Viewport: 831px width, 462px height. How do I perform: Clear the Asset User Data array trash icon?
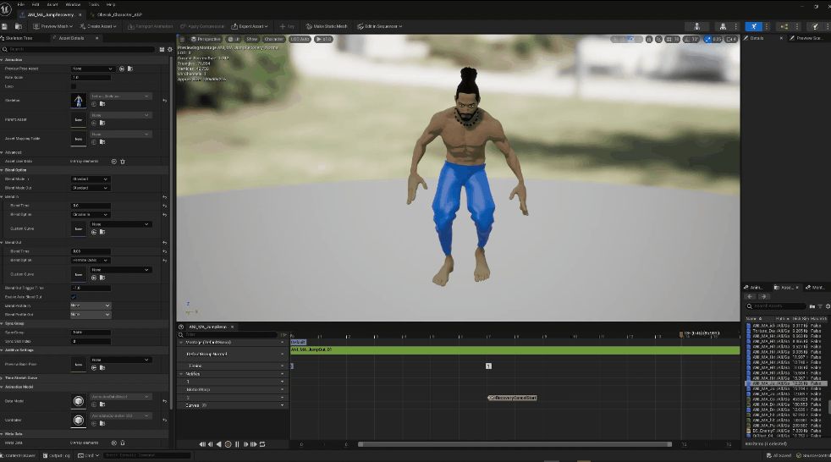point(123,161)
